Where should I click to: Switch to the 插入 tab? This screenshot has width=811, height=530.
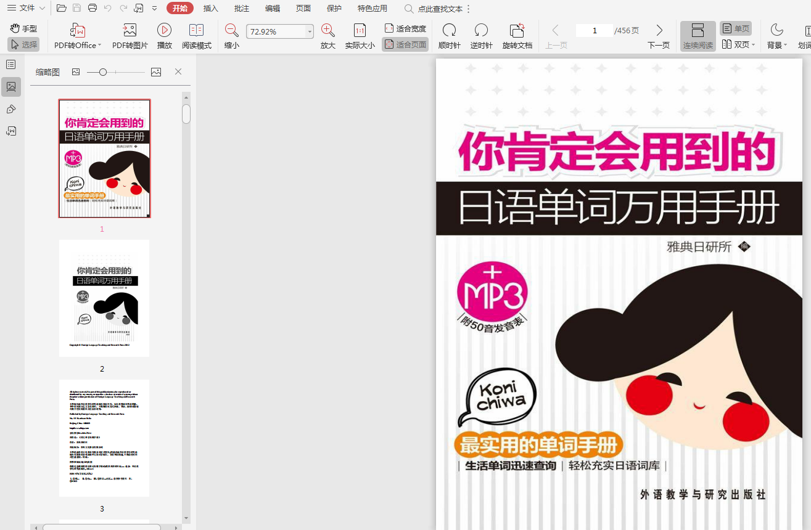coord(211,8)
